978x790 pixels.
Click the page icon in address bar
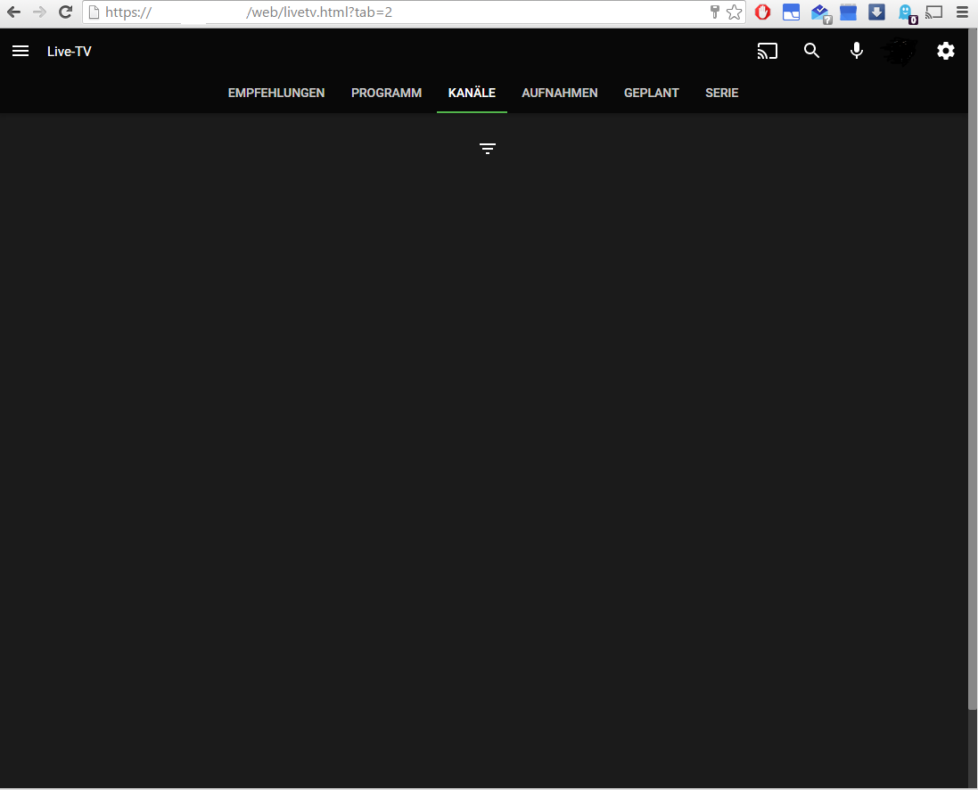pos(94,12)
